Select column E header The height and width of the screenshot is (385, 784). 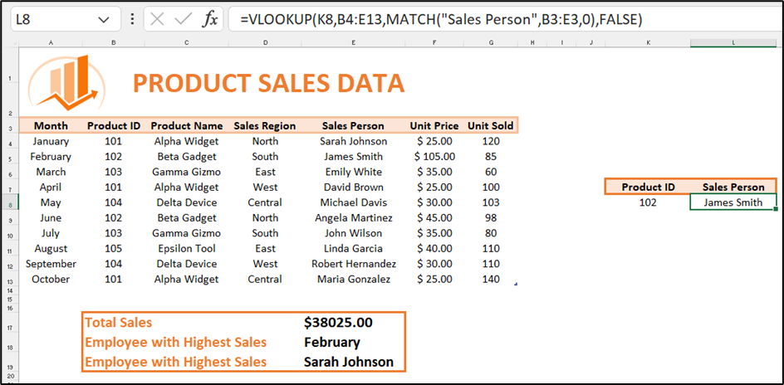point(353,42)
